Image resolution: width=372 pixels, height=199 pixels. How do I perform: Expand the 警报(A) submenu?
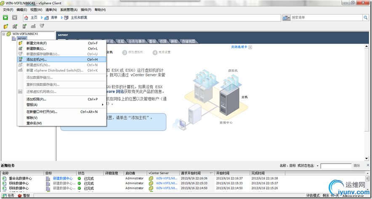[x=62, y=105]
